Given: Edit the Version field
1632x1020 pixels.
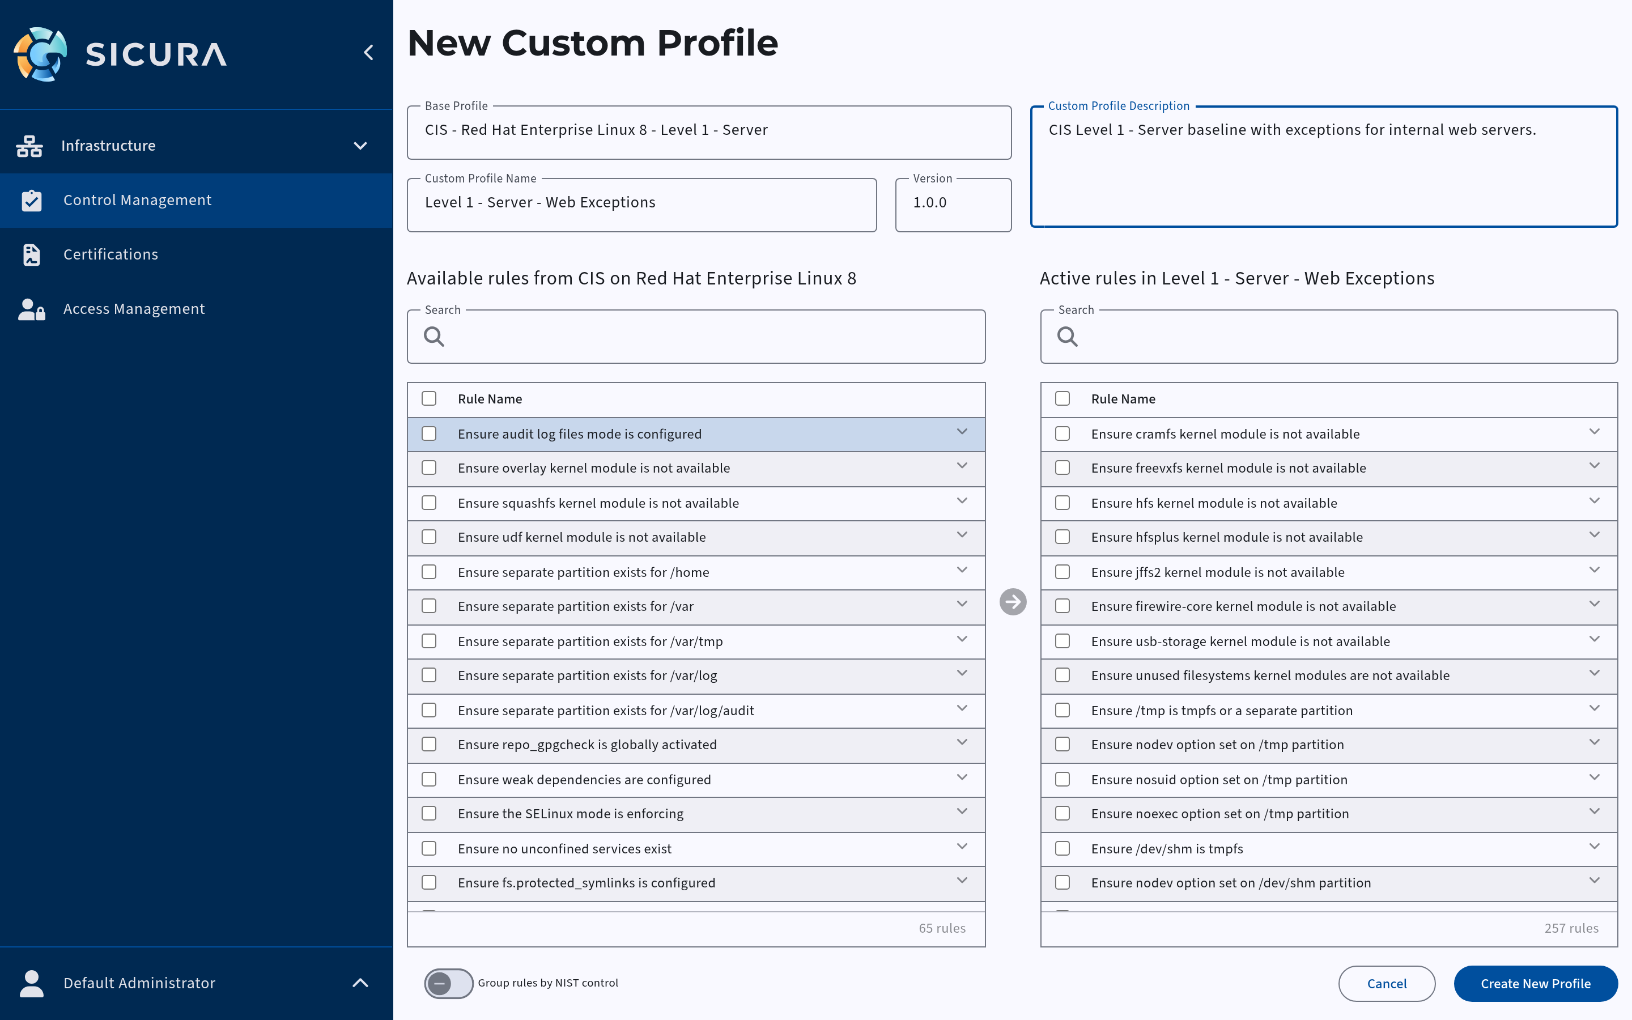Looking at the screenshot, I should coord(953,205).
